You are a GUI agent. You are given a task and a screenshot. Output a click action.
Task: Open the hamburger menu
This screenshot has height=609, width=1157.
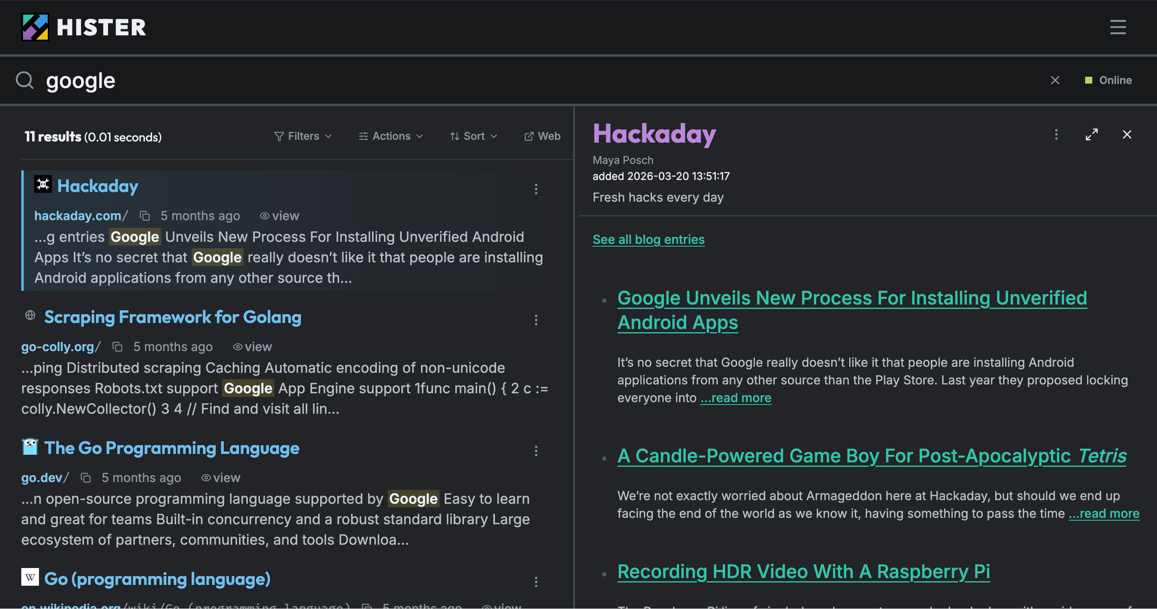click(x=1118, y=27)
